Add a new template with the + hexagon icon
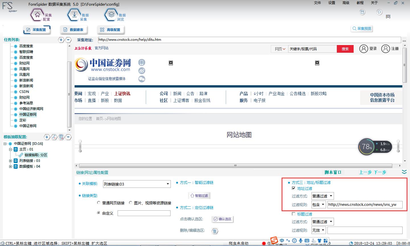The image size is (410, 246). pyautogui.click(x=47, y=137)
